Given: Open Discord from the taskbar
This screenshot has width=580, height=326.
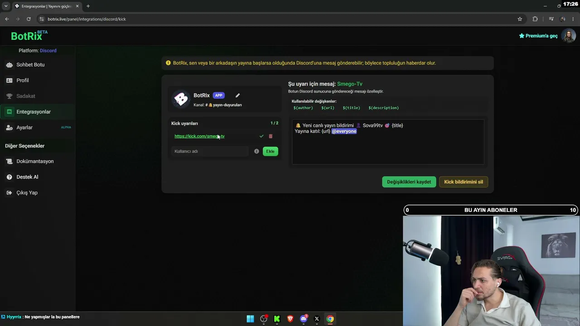Looking at the screenshot, I should coord(304,319).
